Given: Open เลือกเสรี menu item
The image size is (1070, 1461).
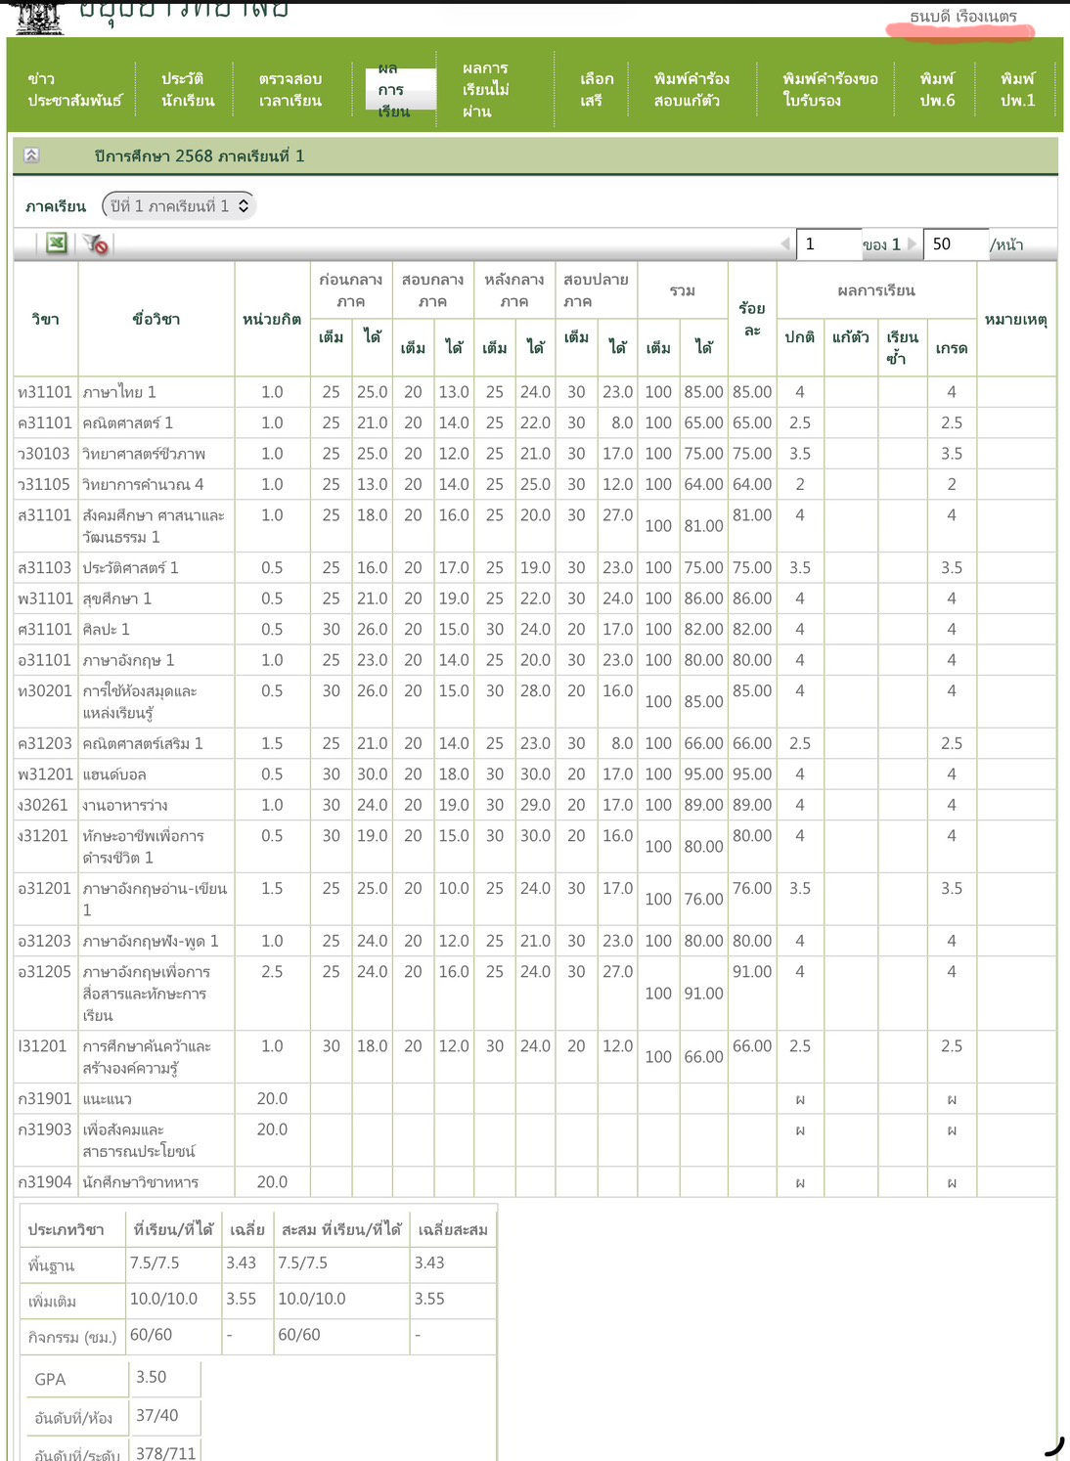Looking at the screenshot, I should coord(596,90).
